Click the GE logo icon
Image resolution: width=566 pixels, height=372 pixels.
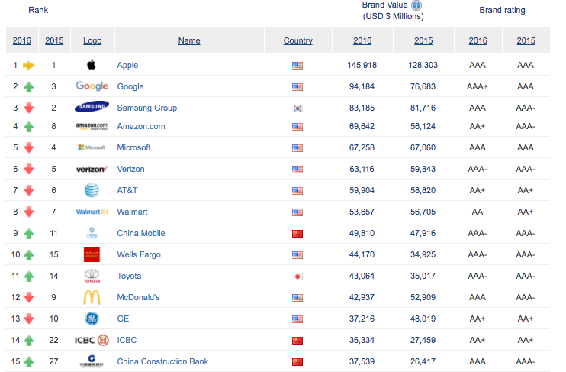tap(92, 319)
